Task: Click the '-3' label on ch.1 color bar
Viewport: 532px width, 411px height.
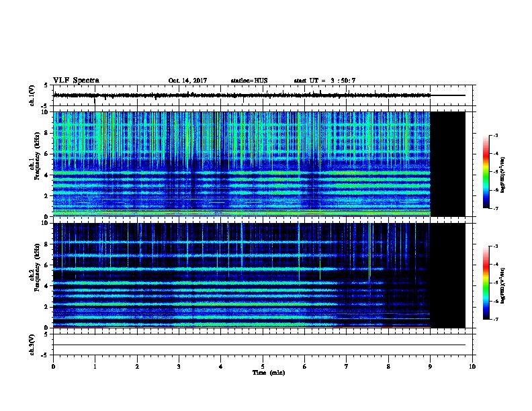Action: (495, 135)
